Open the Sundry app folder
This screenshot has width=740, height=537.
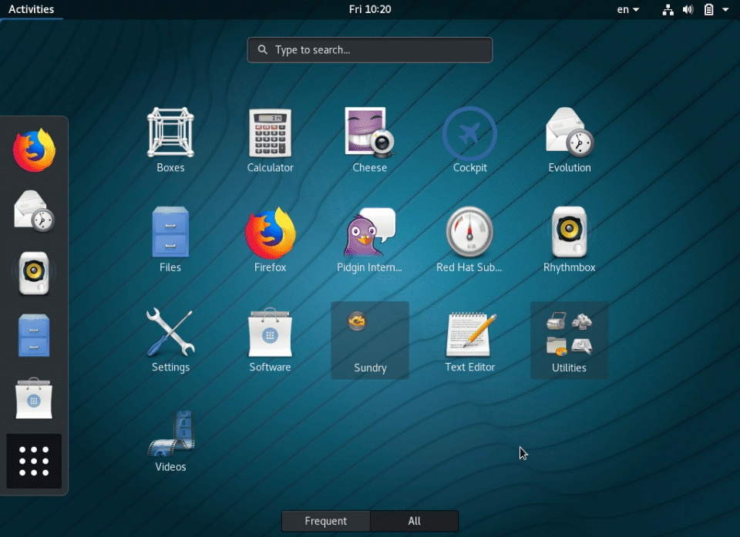pyautogui.click(x=370, y=341)
